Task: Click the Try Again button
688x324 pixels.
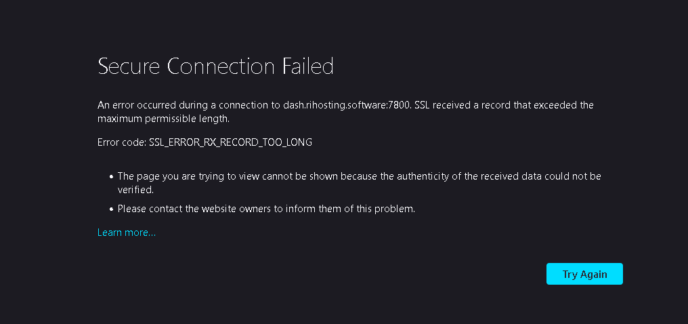Action: [x=584, y=274]
